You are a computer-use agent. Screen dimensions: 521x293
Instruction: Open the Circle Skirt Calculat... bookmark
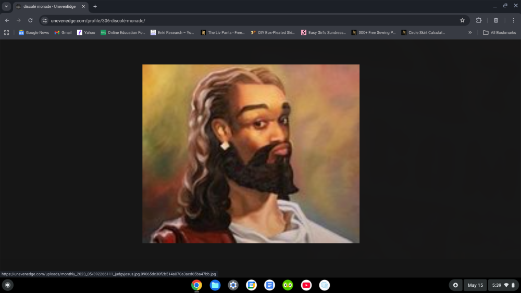[423, 32]
